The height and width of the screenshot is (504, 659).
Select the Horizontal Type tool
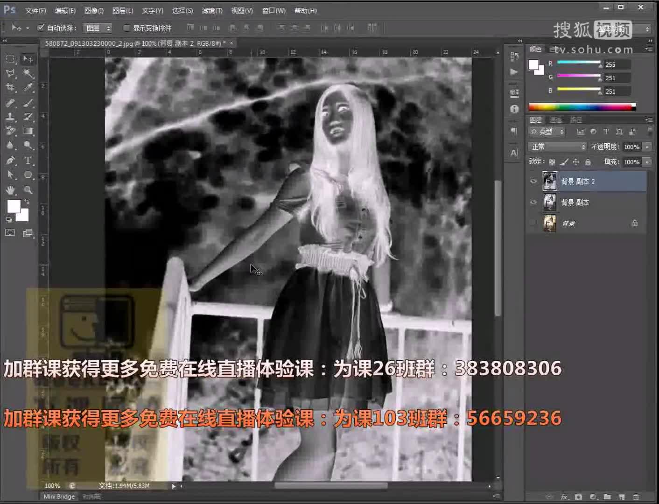[28, 160]
